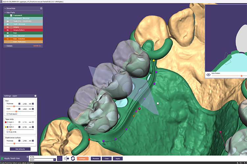Enable the Swap ends checkbox

click(x=7, y=132)
